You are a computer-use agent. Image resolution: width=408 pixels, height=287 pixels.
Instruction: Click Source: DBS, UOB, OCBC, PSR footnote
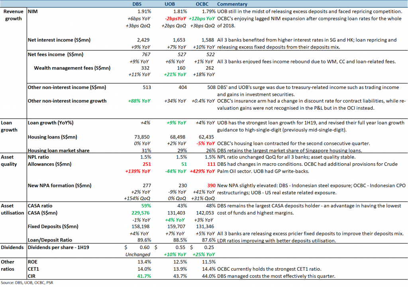pos(27,283)
